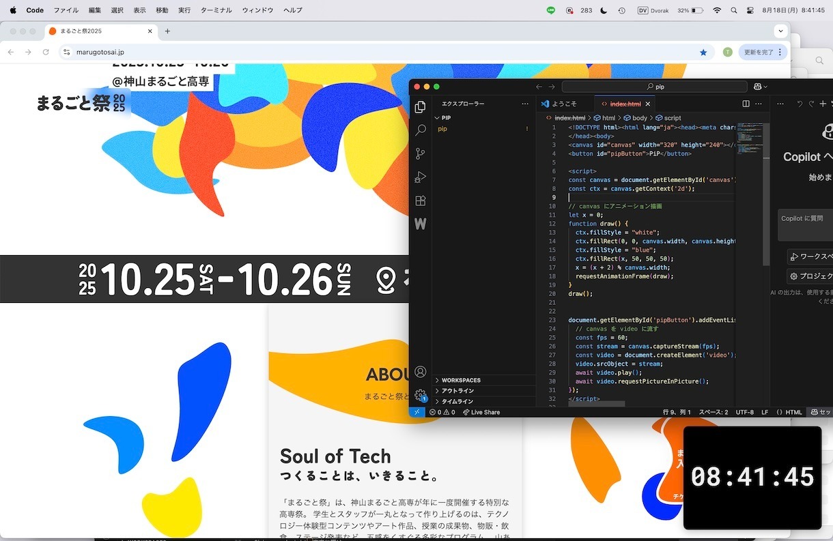Screen dimensions: 833x541
Task: Close the まるごと祭2025 Chrome tab
Action: click(151, 31)
